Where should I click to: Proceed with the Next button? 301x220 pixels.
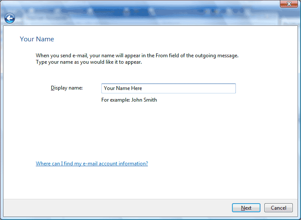246,208
